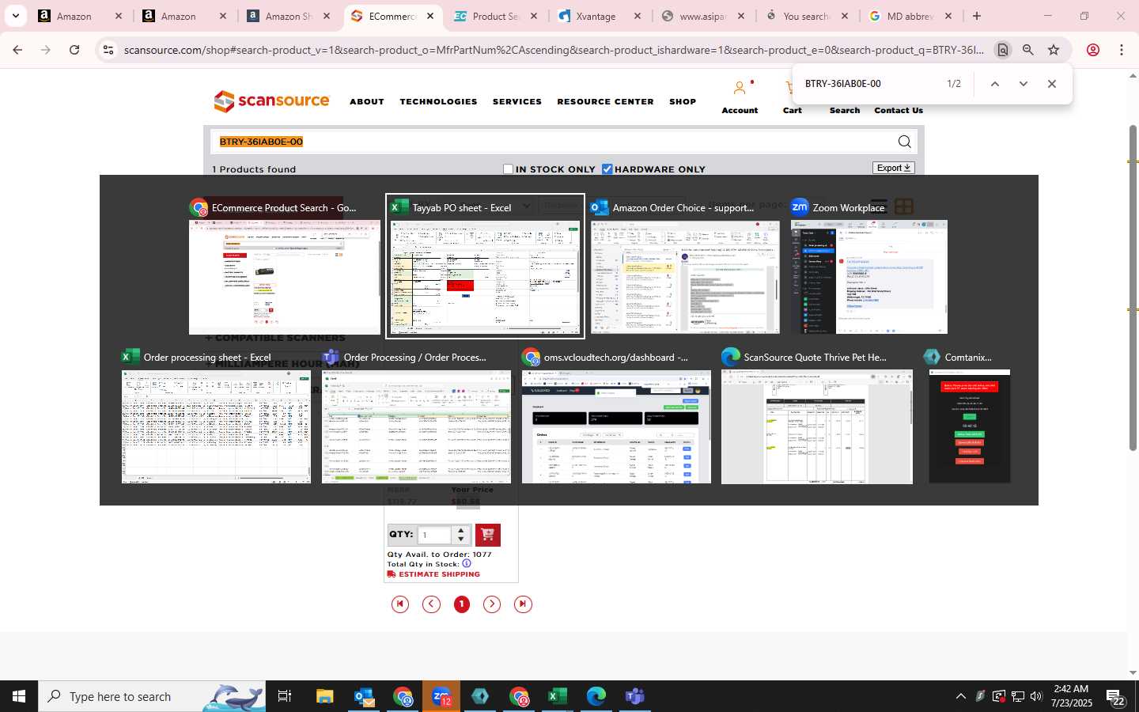Open the Account icon in site header
Viewport: 1139px width, 712px height.
point(740,89)
